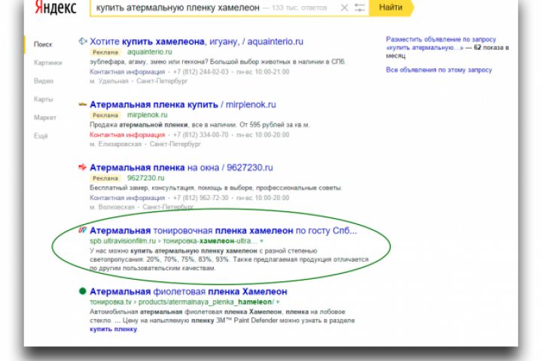Expand arrow next to ultravisionfilm URL

[262, 241]
